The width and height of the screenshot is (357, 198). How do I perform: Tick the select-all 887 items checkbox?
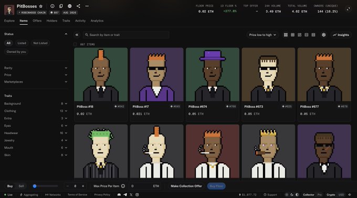pyautogui.click(x=75, y=44)
